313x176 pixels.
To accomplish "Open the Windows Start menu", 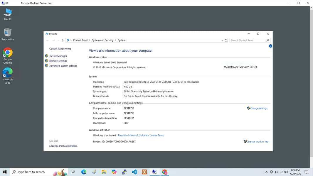I will pos(5,172).
